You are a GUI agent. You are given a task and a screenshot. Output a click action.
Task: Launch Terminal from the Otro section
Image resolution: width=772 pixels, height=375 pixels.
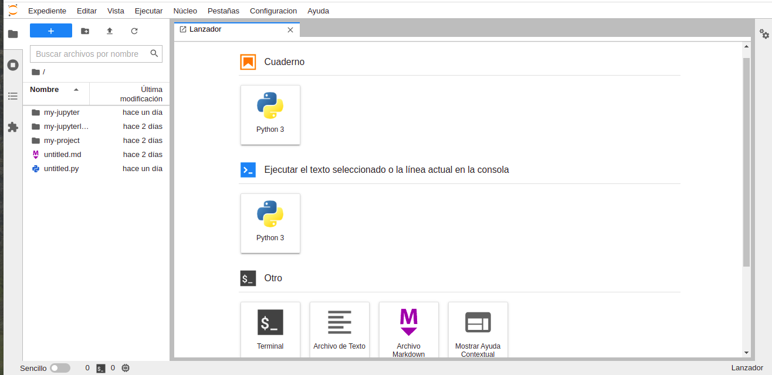point(270,328)
